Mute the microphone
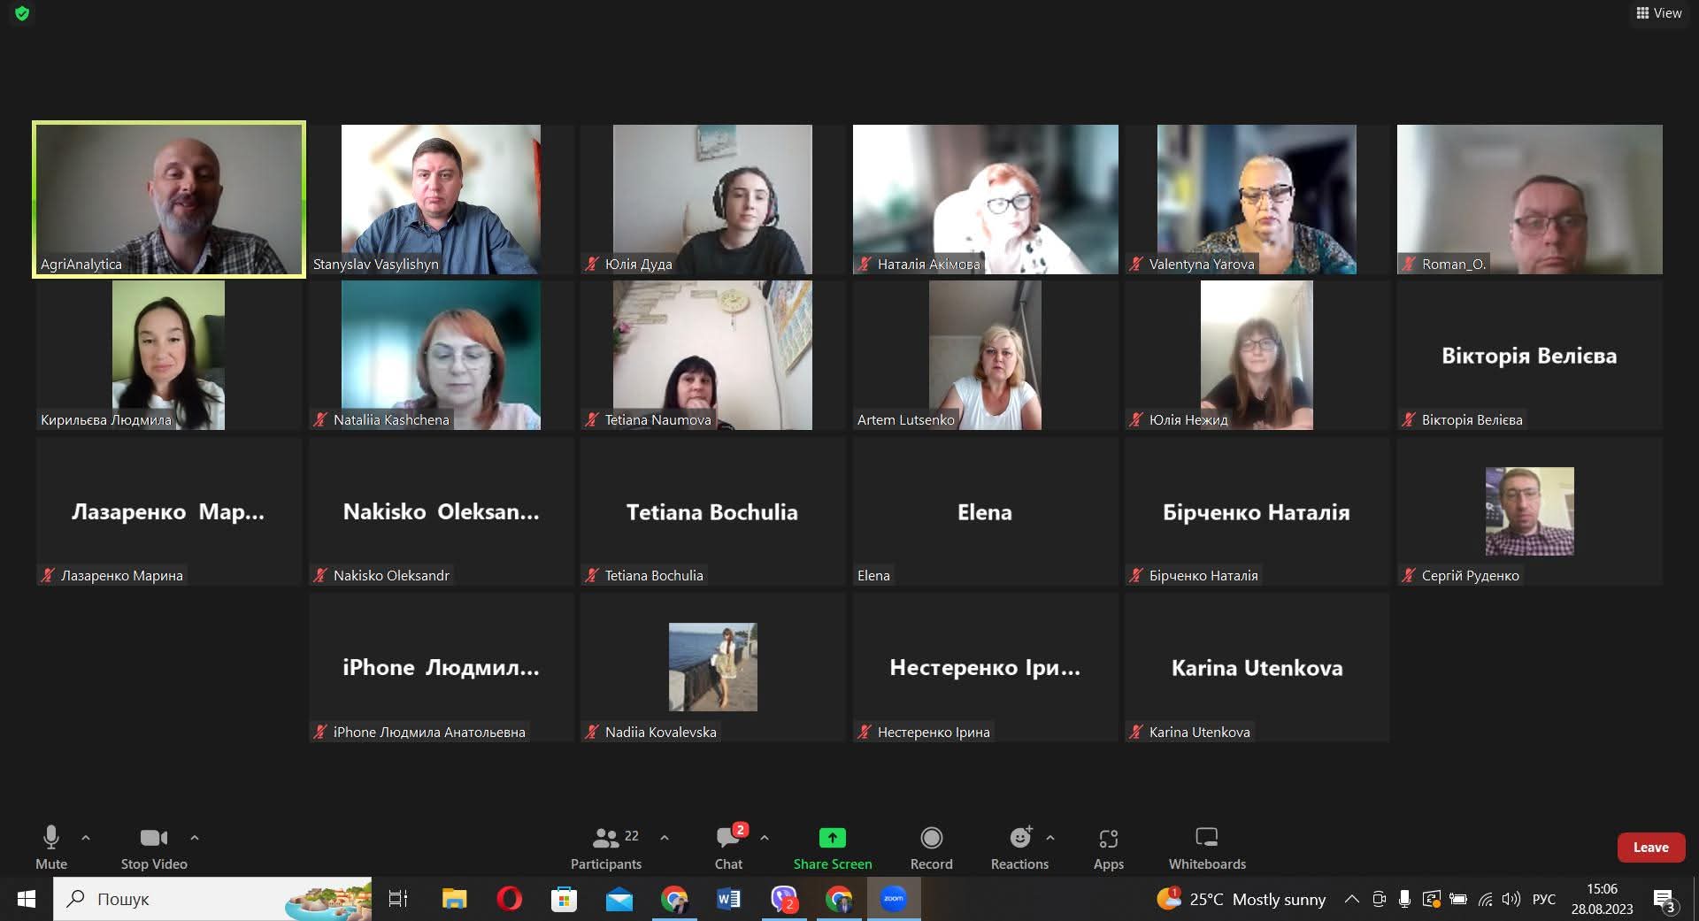The width and height of the screenshot is (1699, 921). click(x=51, y=847)
